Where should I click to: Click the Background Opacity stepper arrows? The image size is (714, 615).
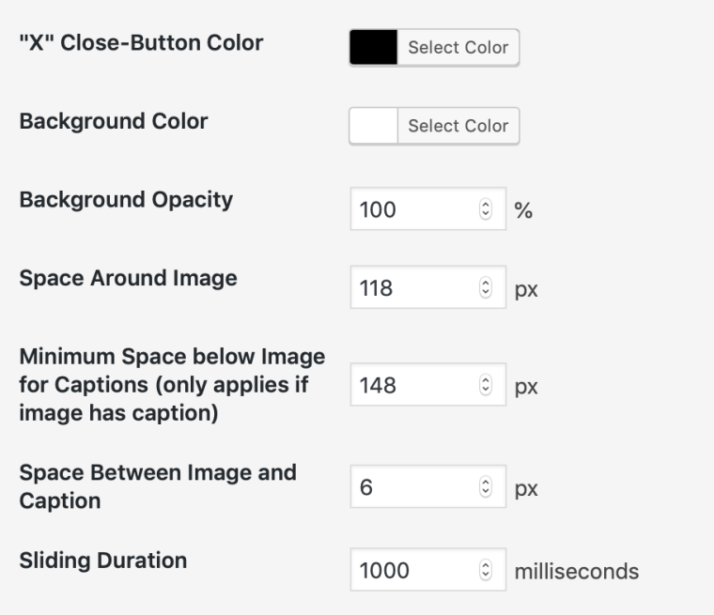point(486,210)
